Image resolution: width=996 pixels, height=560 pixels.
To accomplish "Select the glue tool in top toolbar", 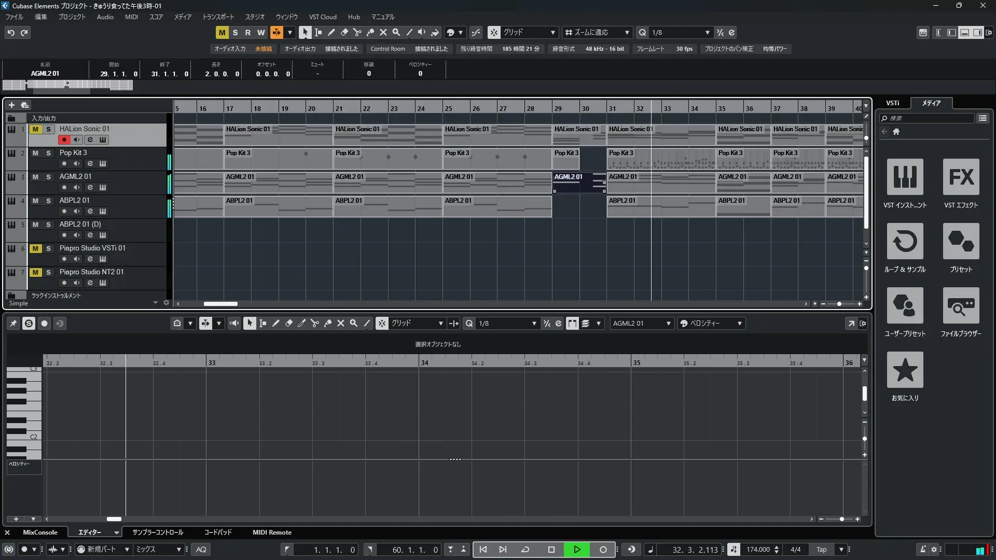I will (370, 32).
